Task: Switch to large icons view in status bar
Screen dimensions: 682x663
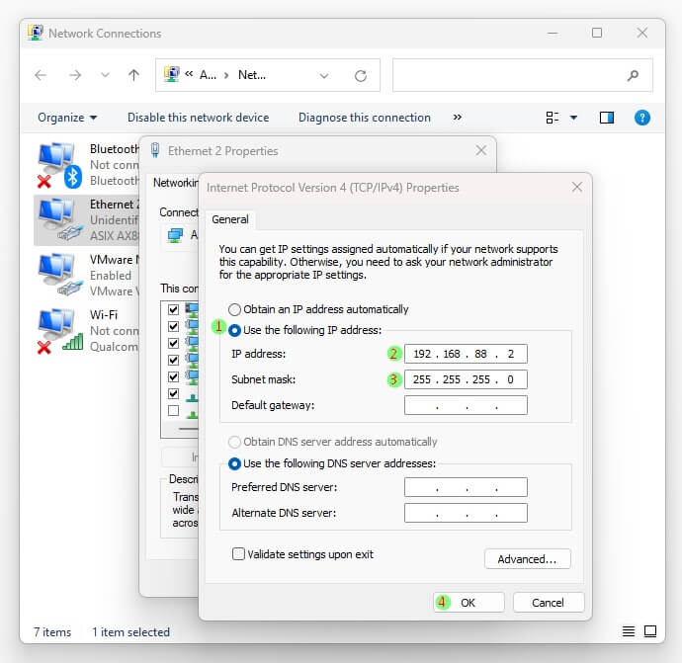Action: pos(651,631)
